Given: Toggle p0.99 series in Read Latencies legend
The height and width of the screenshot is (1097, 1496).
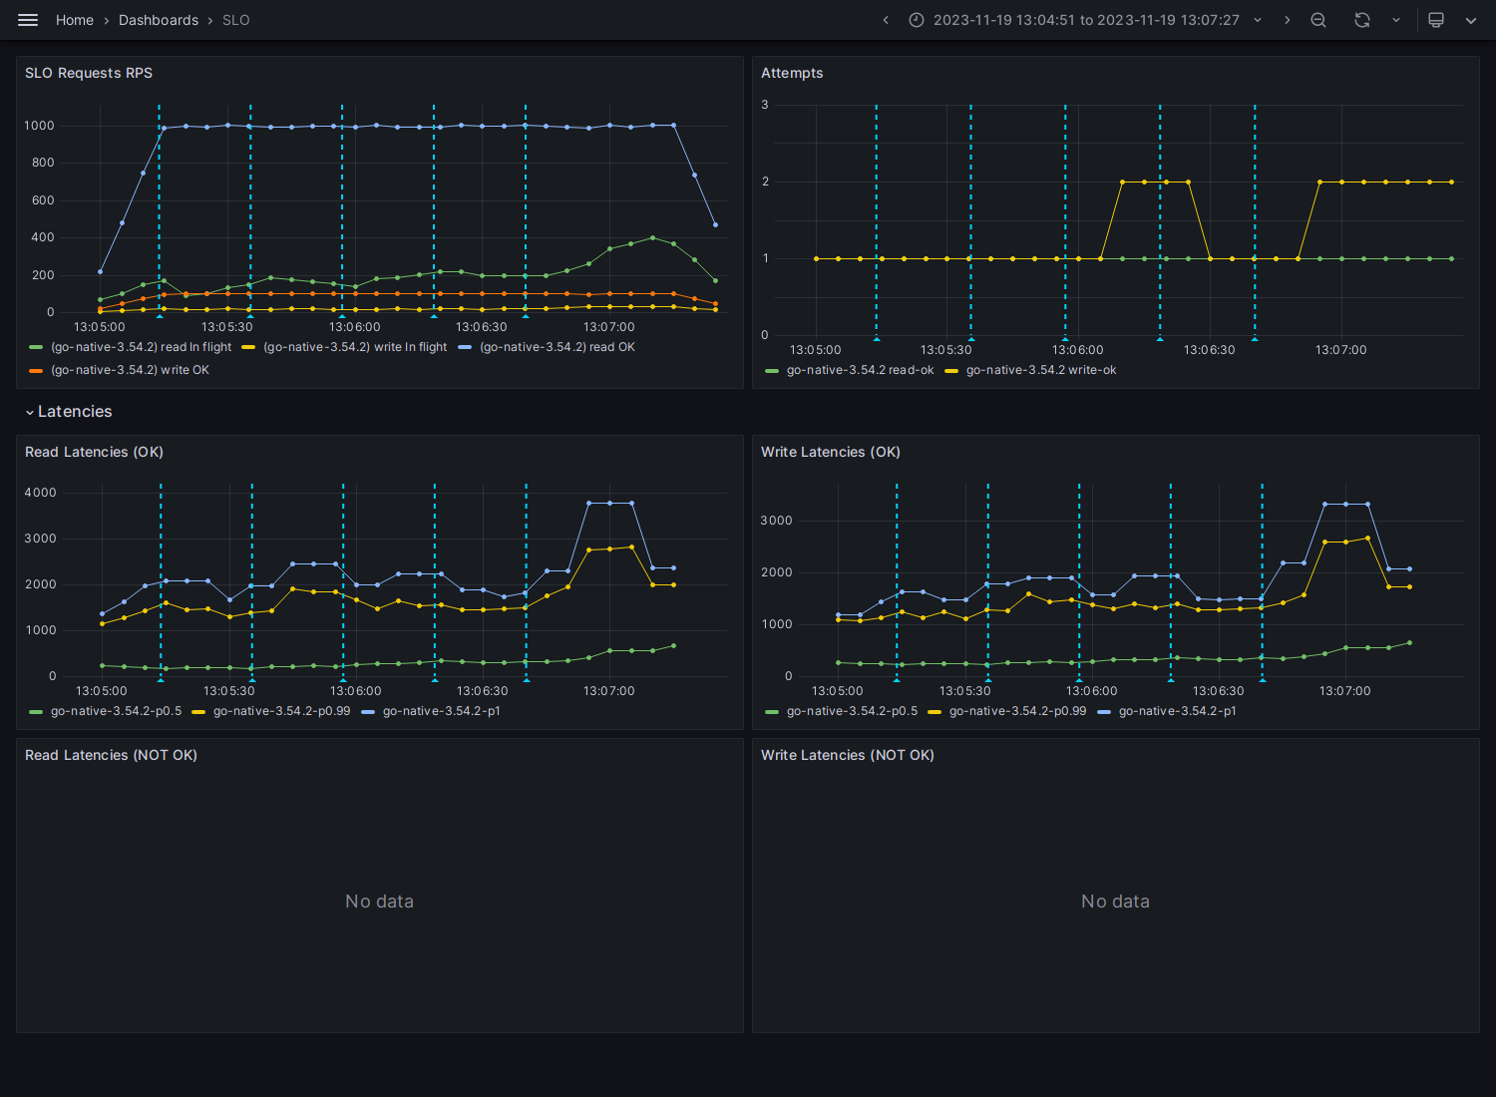Looking at the screenshot, I should [x=281, y=711].
